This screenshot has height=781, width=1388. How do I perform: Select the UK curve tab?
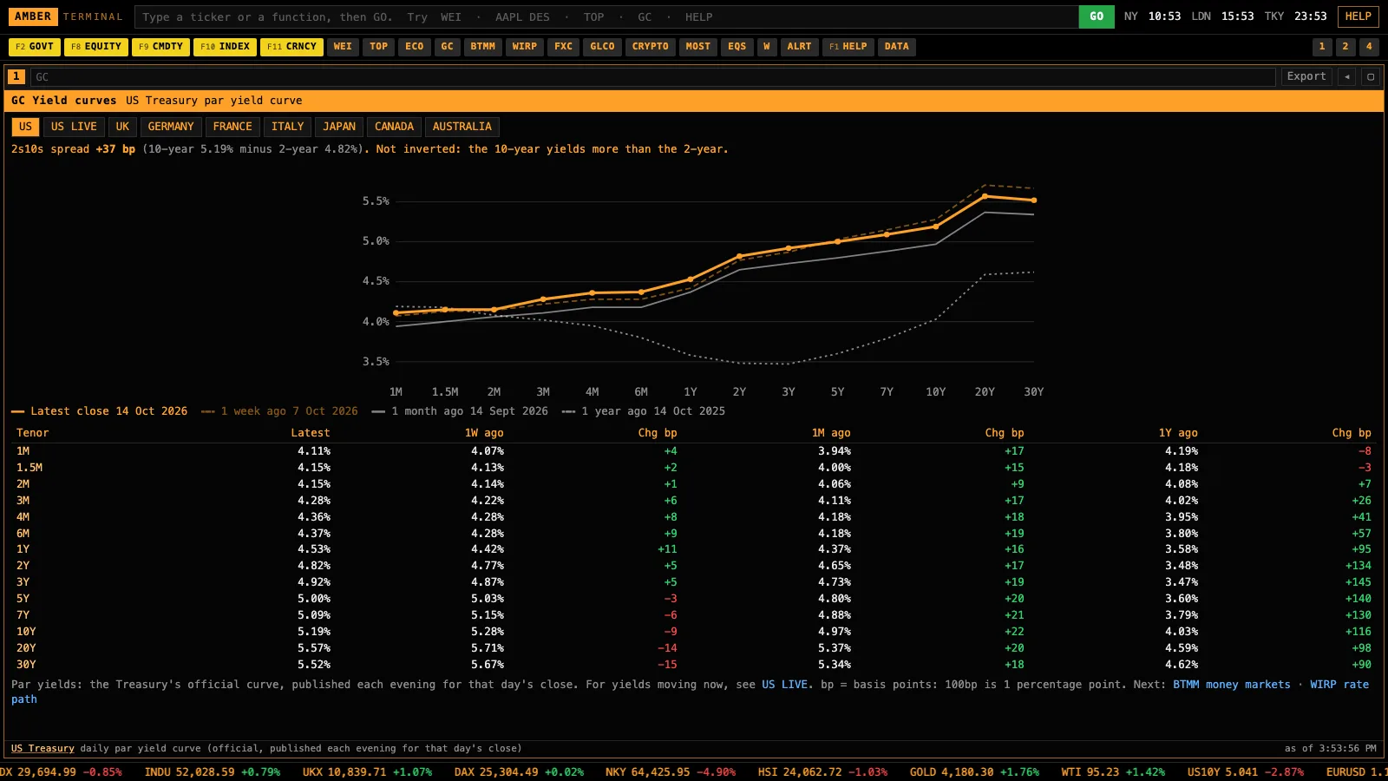pos(122,127)
